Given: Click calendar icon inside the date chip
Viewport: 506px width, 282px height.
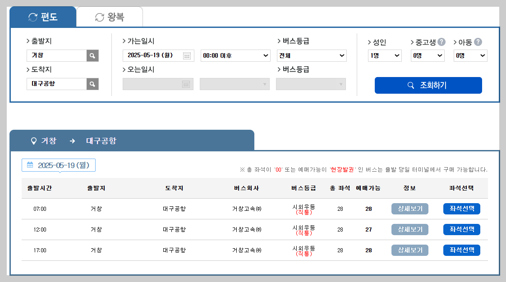Looking at the screenshot, I should [x=30, y=165].
